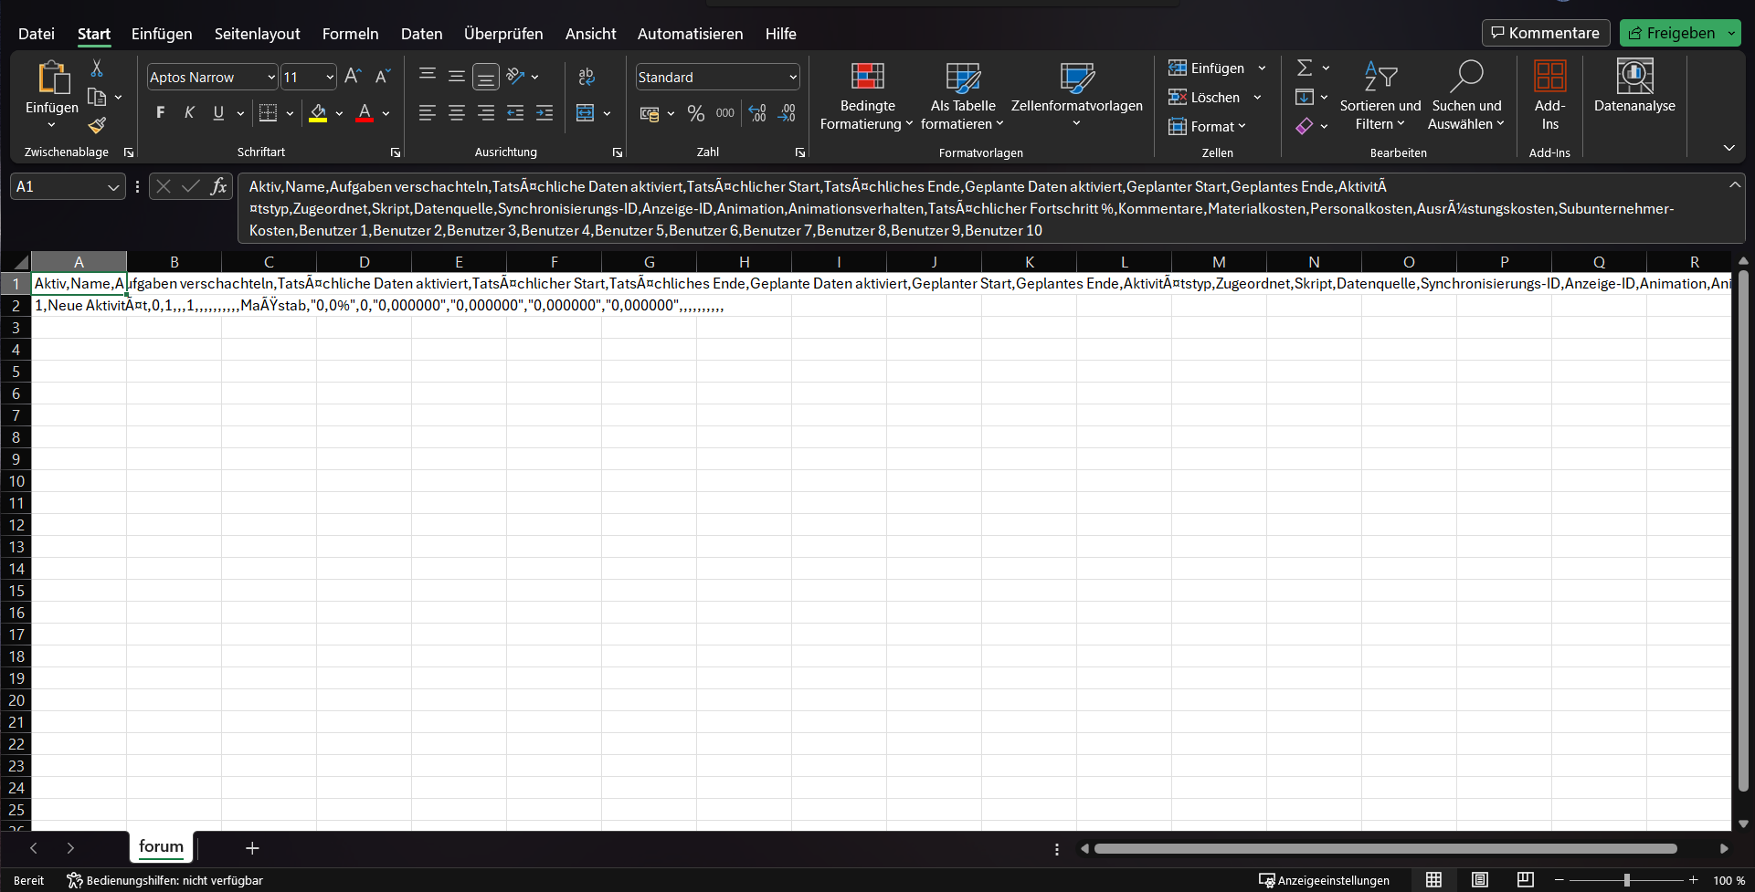Open Sortieren und Filtern

point(1380,96)
